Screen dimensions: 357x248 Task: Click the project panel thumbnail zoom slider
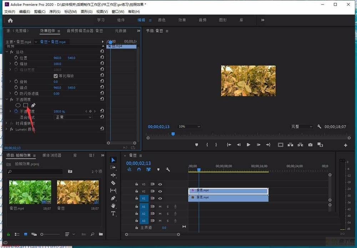tap(50, 234)
